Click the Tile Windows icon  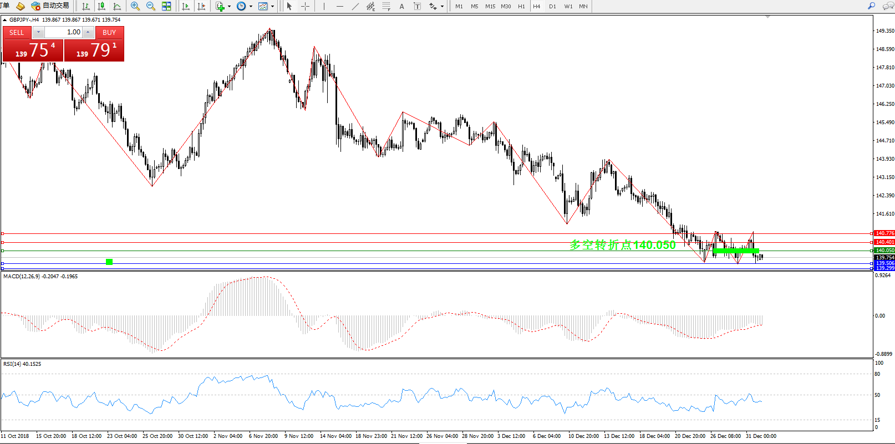[166, 6]
